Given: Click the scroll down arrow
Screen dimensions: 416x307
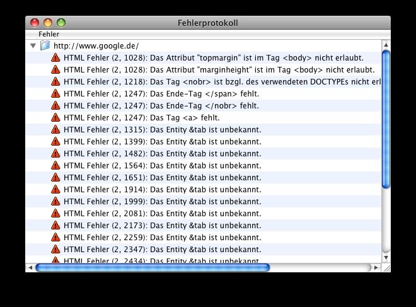Looking at the screenshot, I should click(386, 257).
